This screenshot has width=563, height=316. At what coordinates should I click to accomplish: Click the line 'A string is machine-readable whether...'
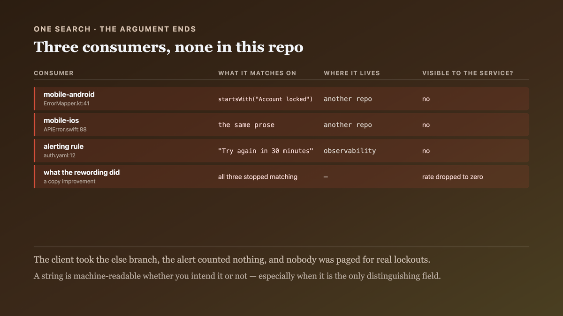pos(237,276)
